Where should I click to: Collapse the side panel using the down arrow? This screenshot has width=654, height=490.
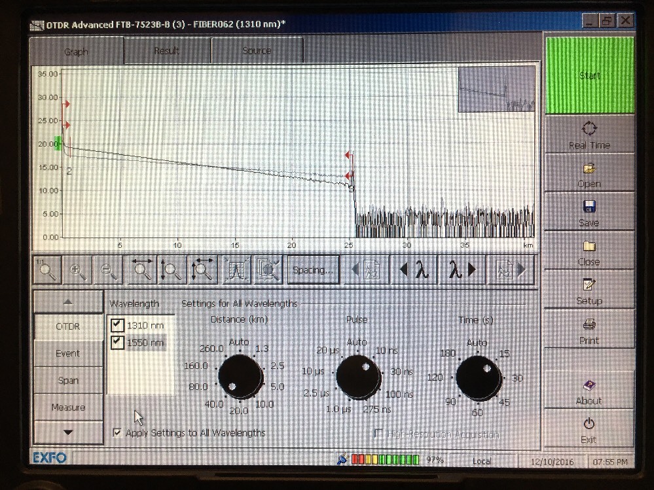coord(68,432)
